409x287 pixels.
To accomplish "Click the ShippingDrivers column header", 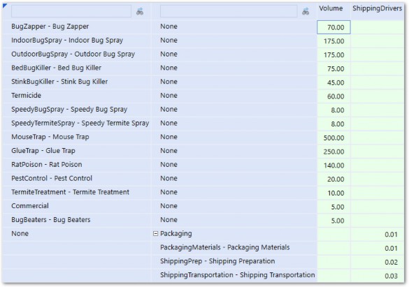I will click(377, 8).
